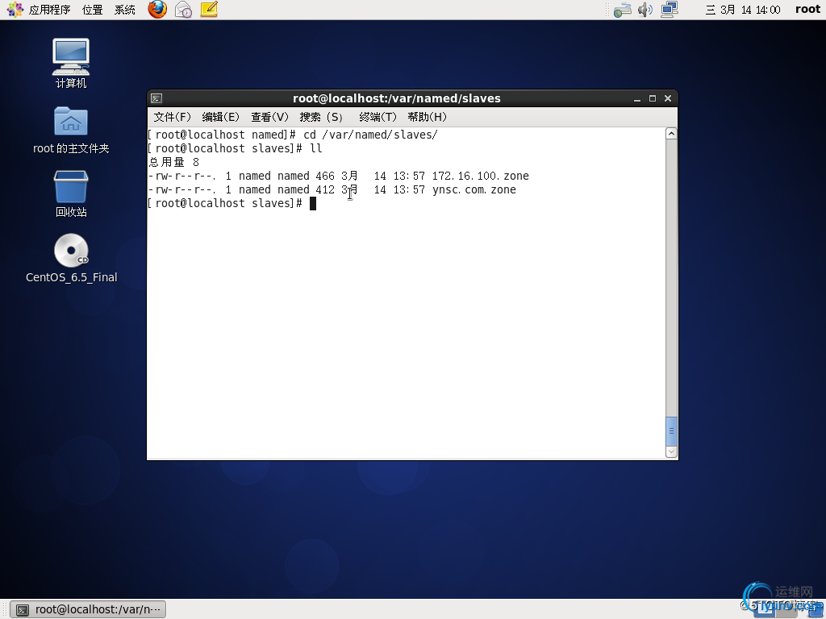Open the terminal 查看(V) menu

(269, 117)
